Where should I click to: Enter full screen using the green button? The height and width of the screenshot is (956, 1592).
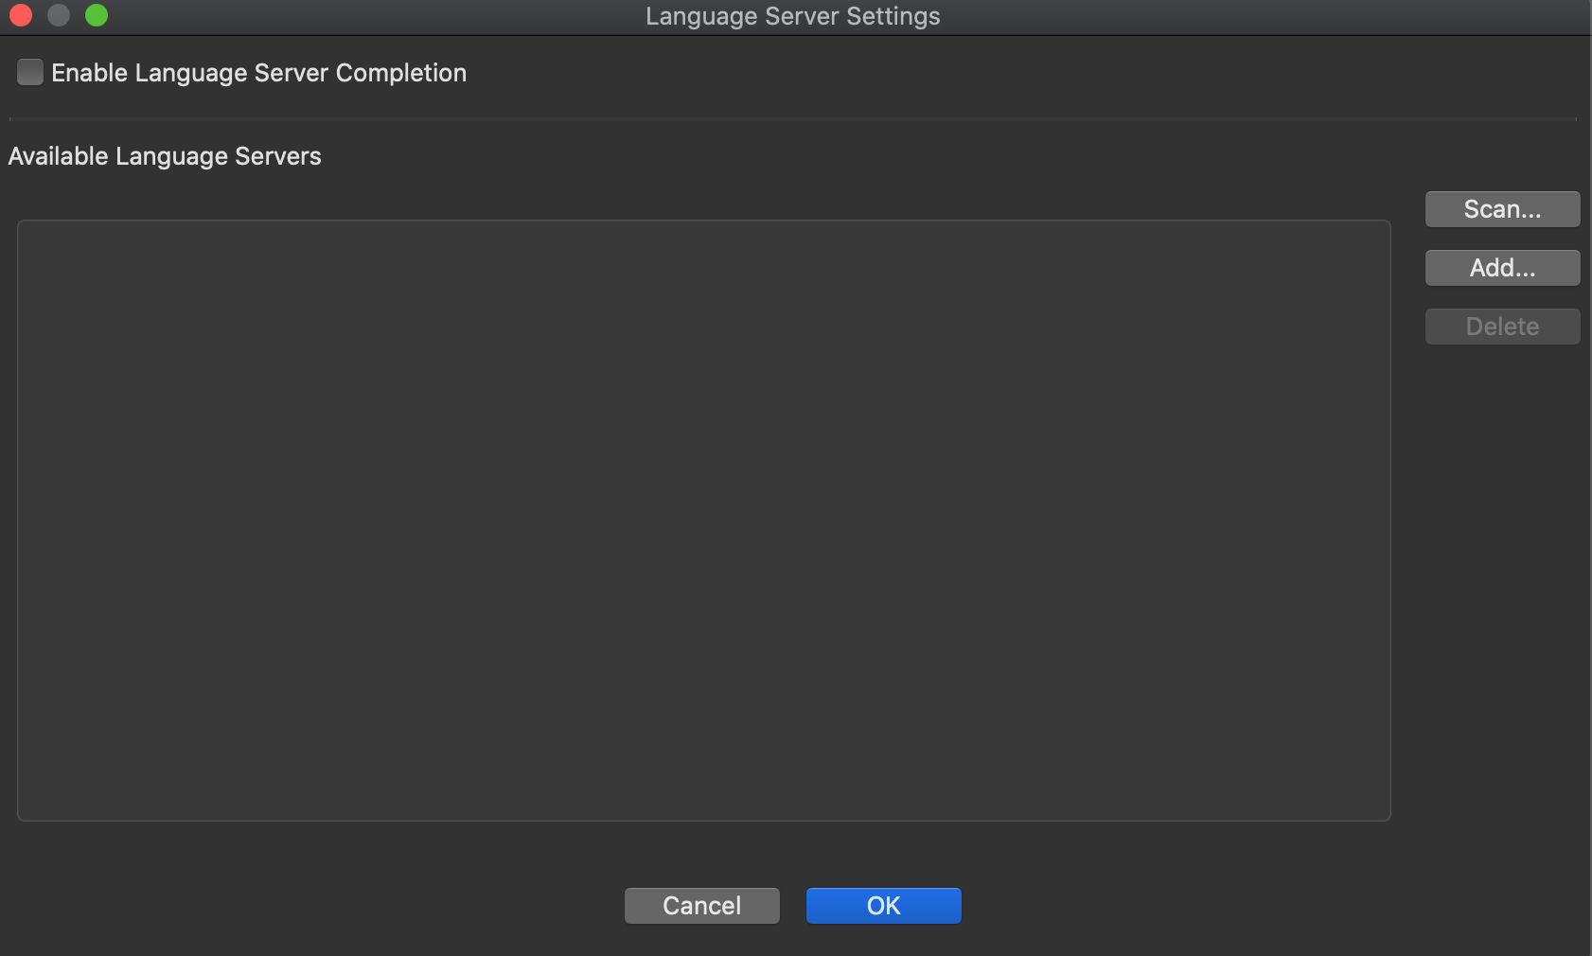coord(96,15)
